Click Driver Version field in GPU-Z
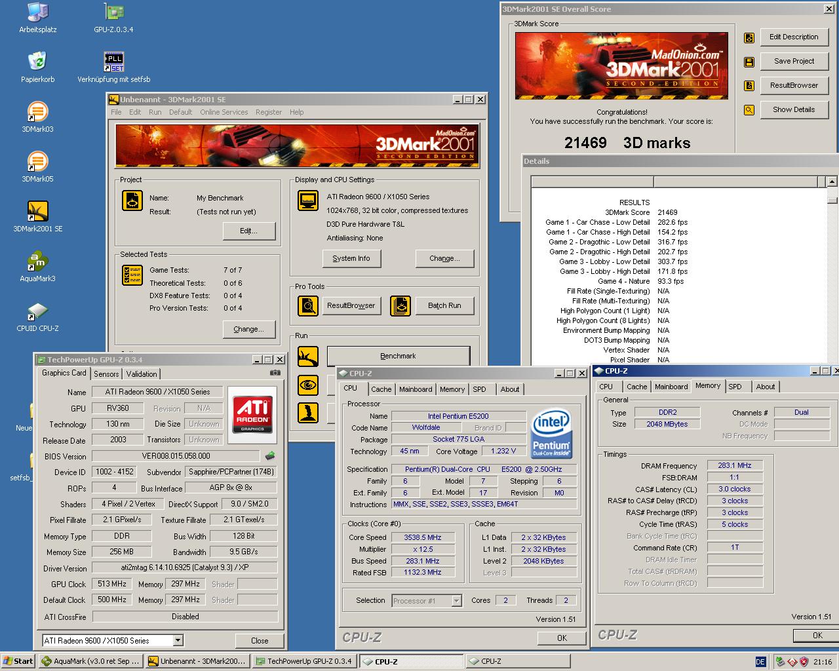839x671 pixels. click(185, 568)
